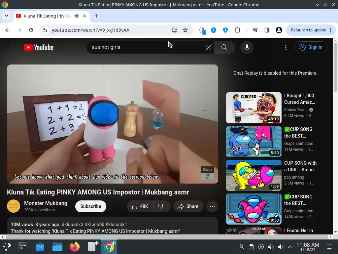This screenshot has width=338, height=254.
Task: Click the #klunatik1 hashtag
Action: tap(116, 225)
